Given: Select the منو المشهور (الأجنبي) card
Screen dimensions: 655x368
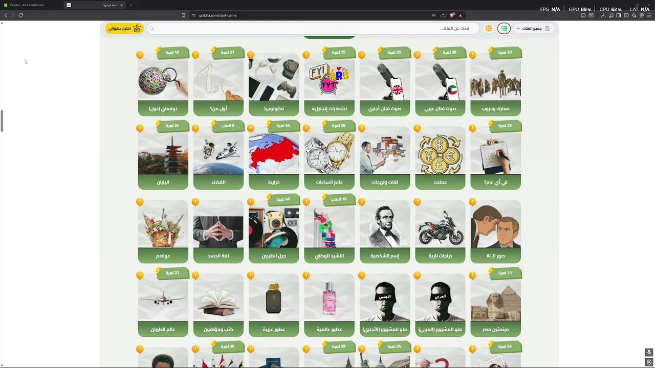Looking at the screenshot, I should pos(385,305).
